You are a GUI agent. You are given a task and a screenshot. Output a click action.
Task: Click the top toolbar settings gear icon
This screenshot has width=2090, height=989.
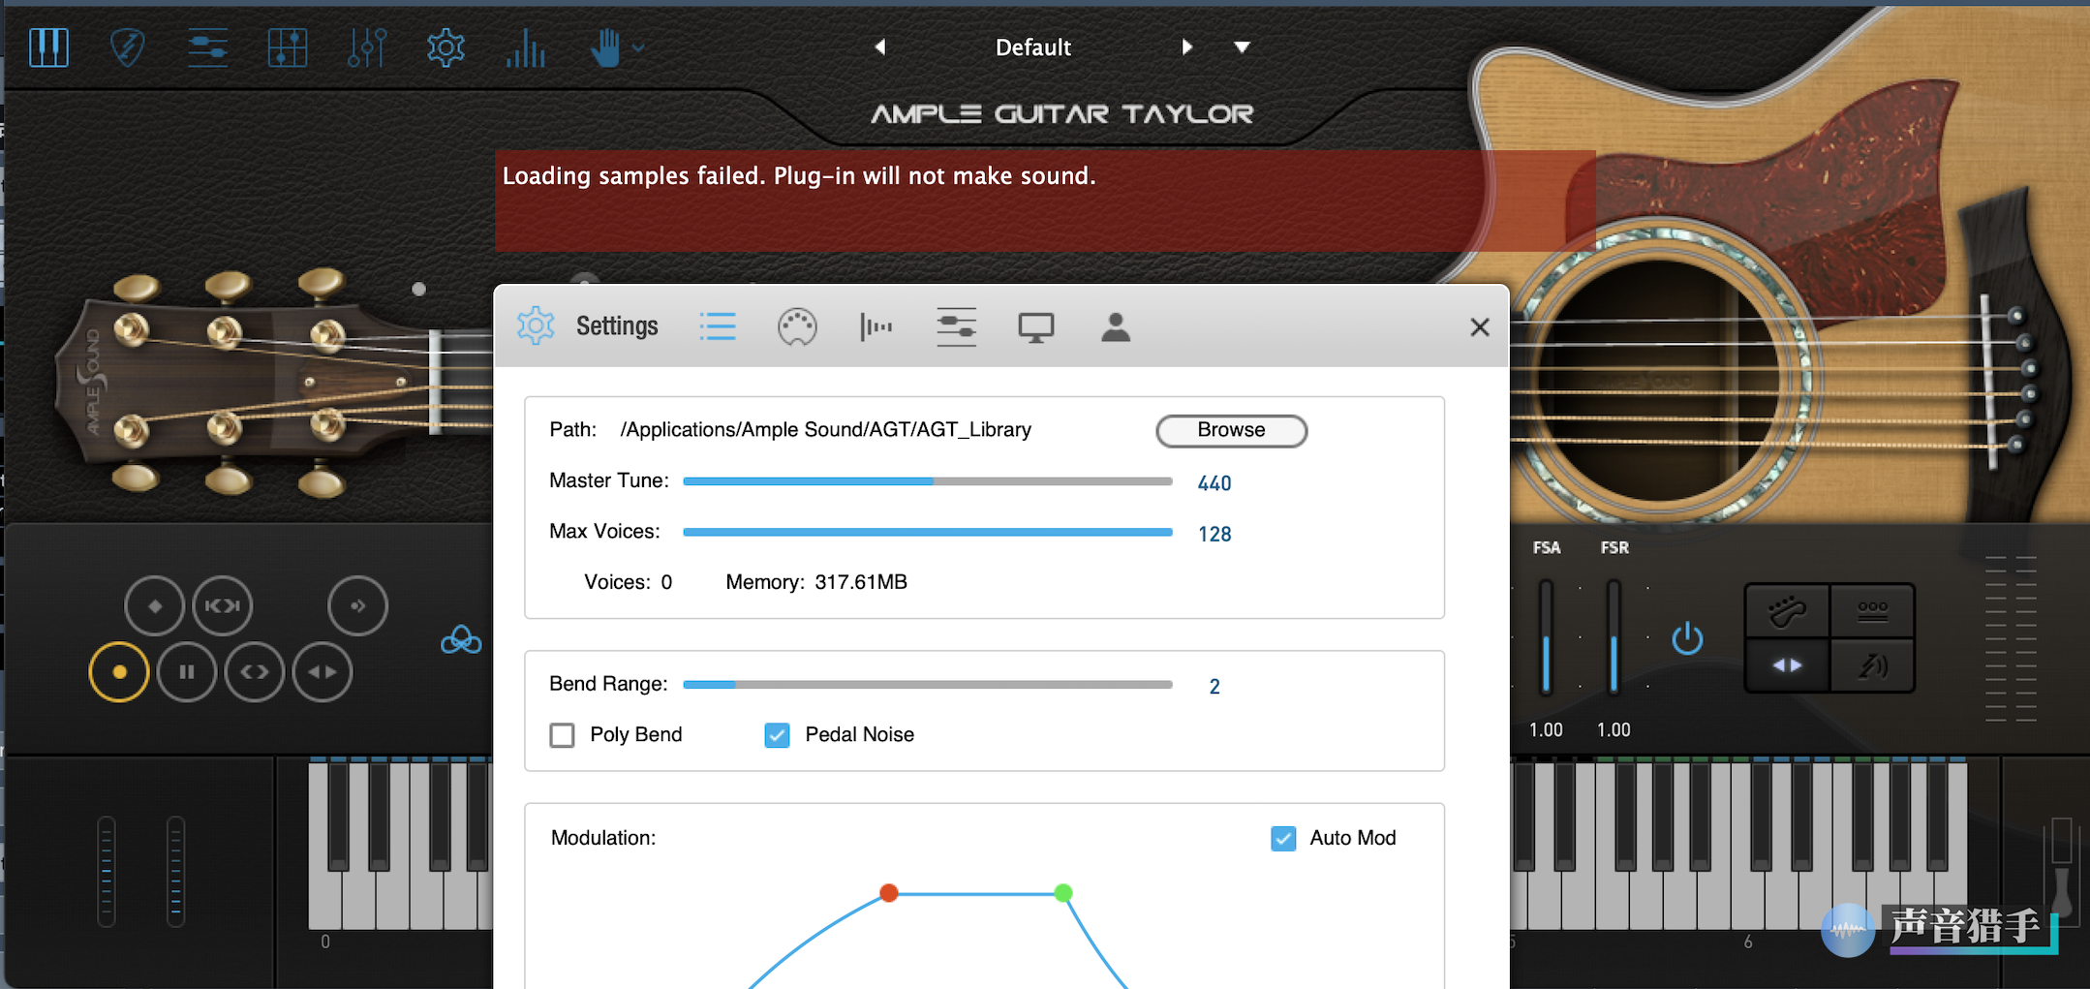[x=446, y=47]
